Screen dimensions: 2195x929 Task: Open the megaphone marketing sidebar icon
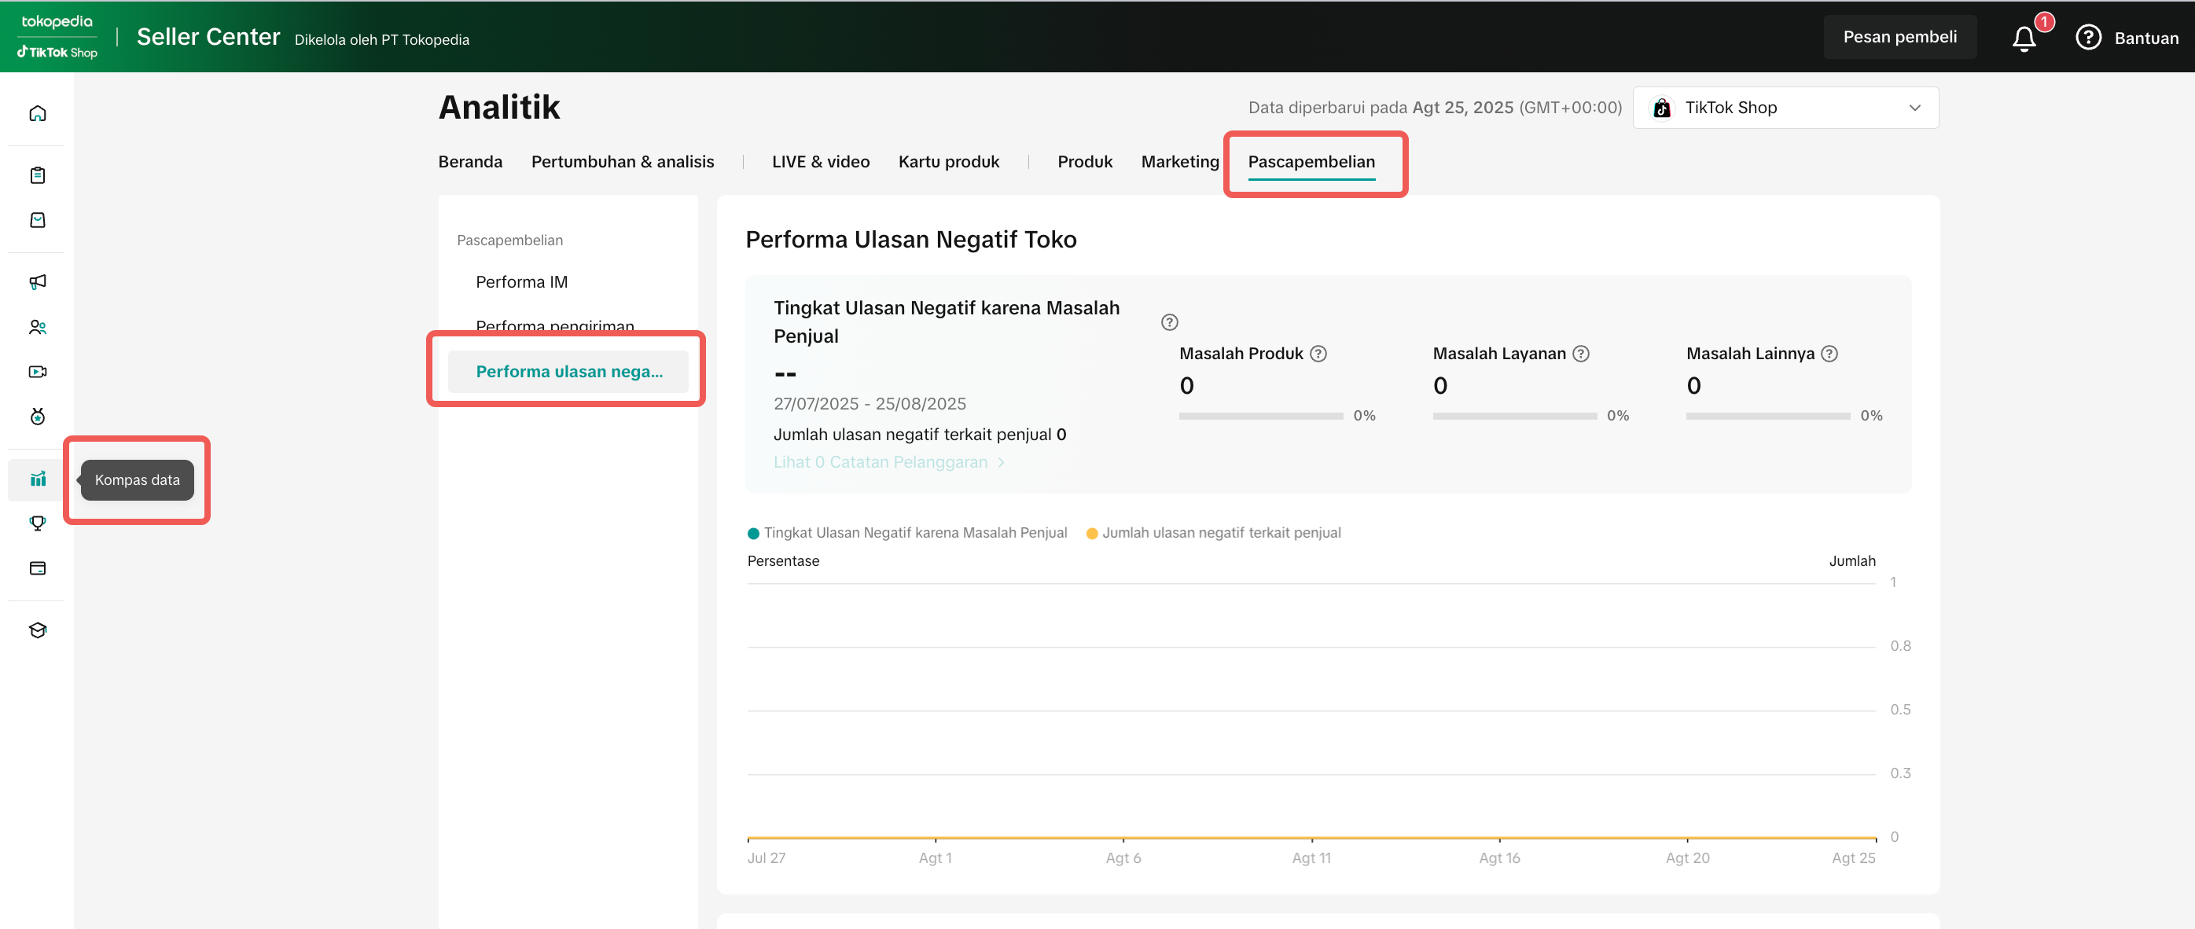38,282
